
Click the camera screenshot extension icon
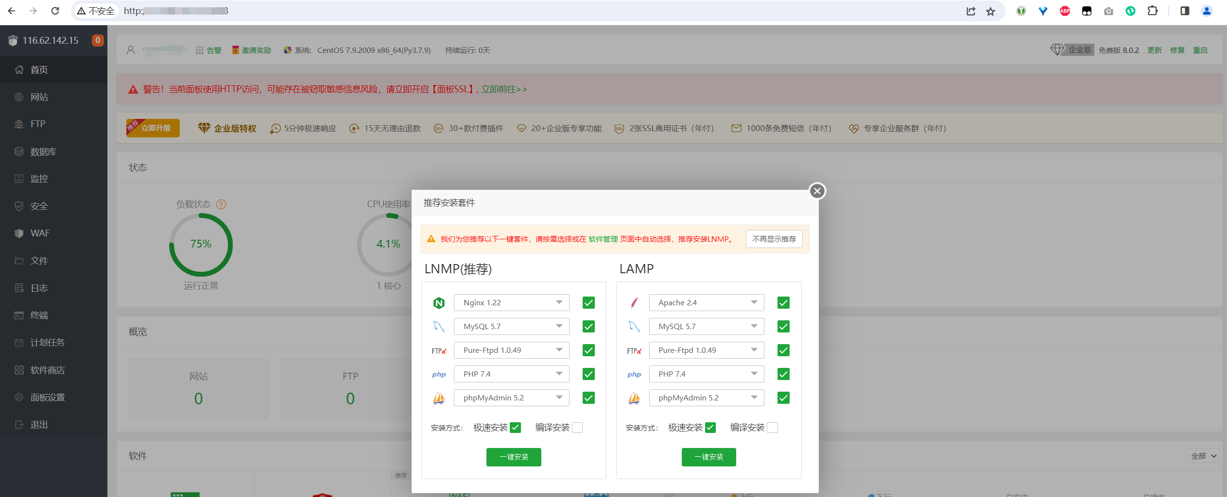click(x=1108, y=11)
